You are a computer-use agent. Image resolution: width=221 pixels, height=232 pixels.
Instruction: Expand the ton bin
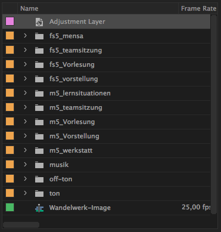coord(25,193)
